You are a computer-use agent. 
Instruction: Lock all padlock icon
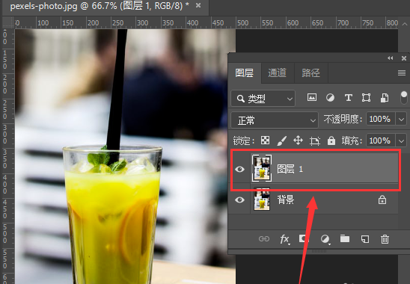331,141
